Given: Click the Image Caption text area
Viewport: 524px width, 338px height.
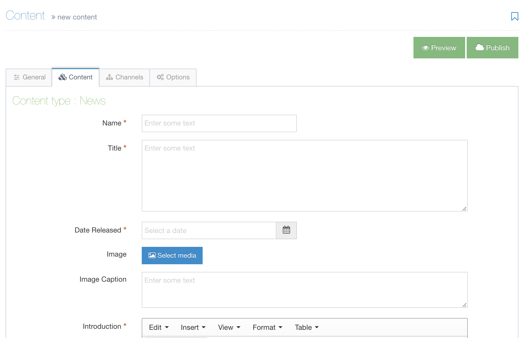Looking at the screenshot, I should (x=304, y=290).
